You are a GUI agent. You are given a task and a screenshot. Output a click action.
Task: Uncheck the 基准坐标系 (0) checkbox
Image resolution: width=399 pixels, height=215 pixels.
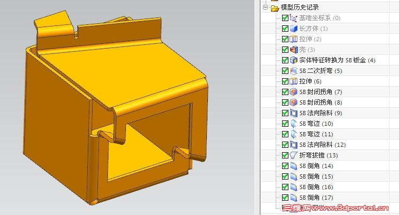pyautogui.click(x=285, y=18)
